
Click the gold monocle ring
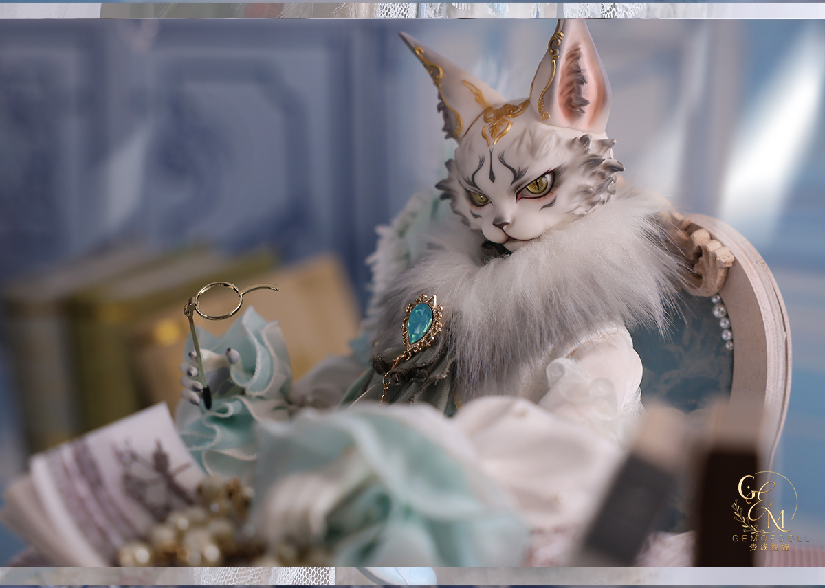pos(217,300)
